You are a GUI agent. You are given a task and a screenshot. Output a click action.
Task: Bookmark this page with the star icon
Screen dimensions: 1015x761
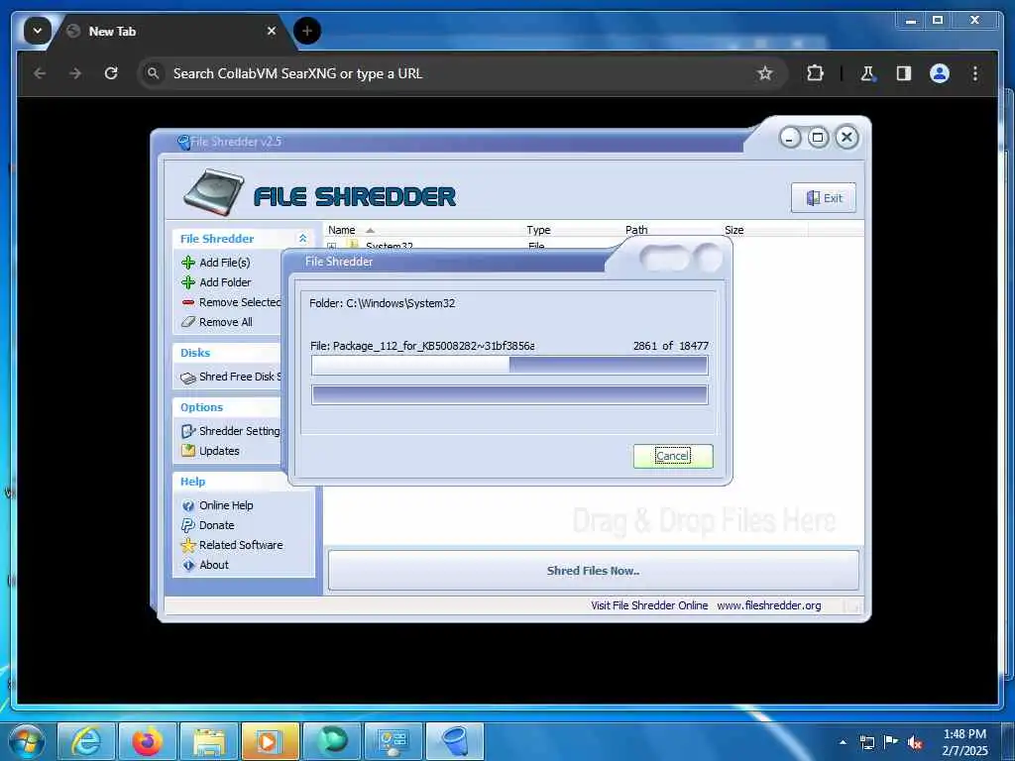(x=765, y=73)
